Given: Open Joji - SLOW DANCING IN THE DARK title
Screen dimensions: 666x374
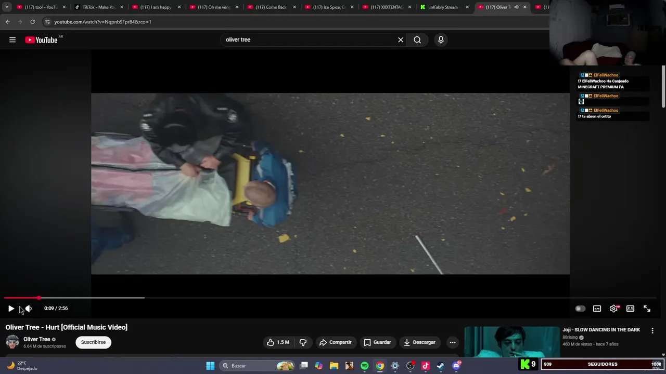Looking at the screenshot, I should click(601, 330).
